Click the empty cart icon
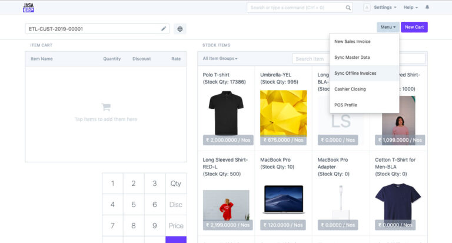 tap(106, 107)
